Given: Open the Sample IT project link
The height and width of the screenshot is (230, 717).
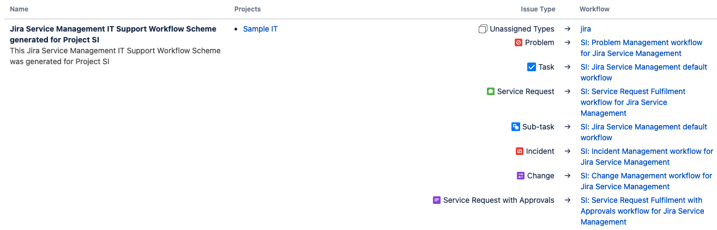Looking at the screenshot, I should click(x=260, y=29).
